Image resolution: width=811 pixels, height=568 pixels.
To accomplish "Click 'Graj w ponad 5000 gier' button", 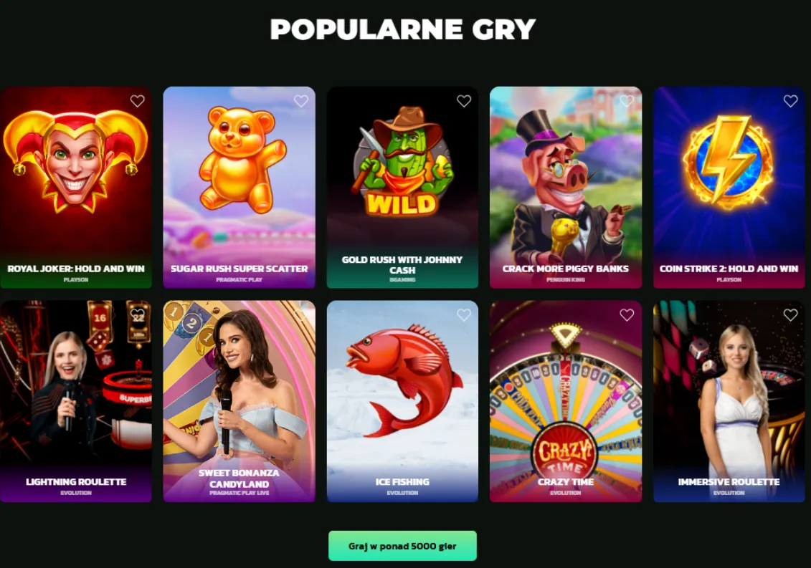I will point(402,546).
